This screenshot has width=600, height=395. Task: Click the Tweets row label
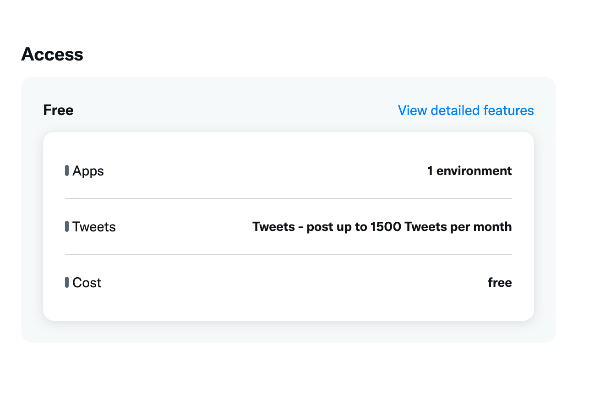tap(94, 227)
